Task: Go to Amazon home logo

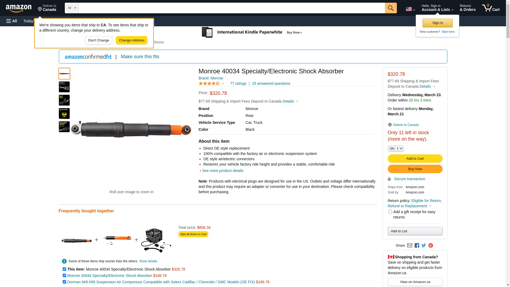Action: 19,9
